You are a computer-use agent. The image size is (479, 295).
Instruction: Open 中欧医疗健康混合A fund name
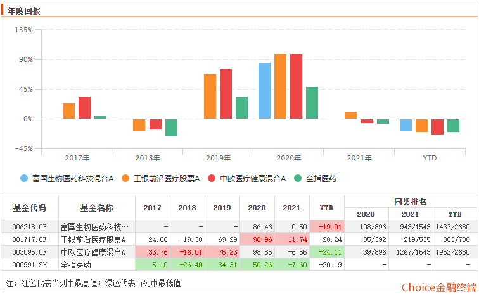(x=93, y=252)
